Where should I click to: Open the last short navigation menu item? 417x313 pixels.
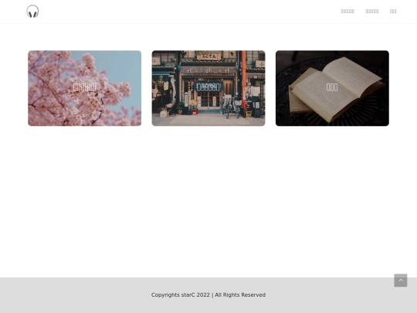click(x=393, y=11)
